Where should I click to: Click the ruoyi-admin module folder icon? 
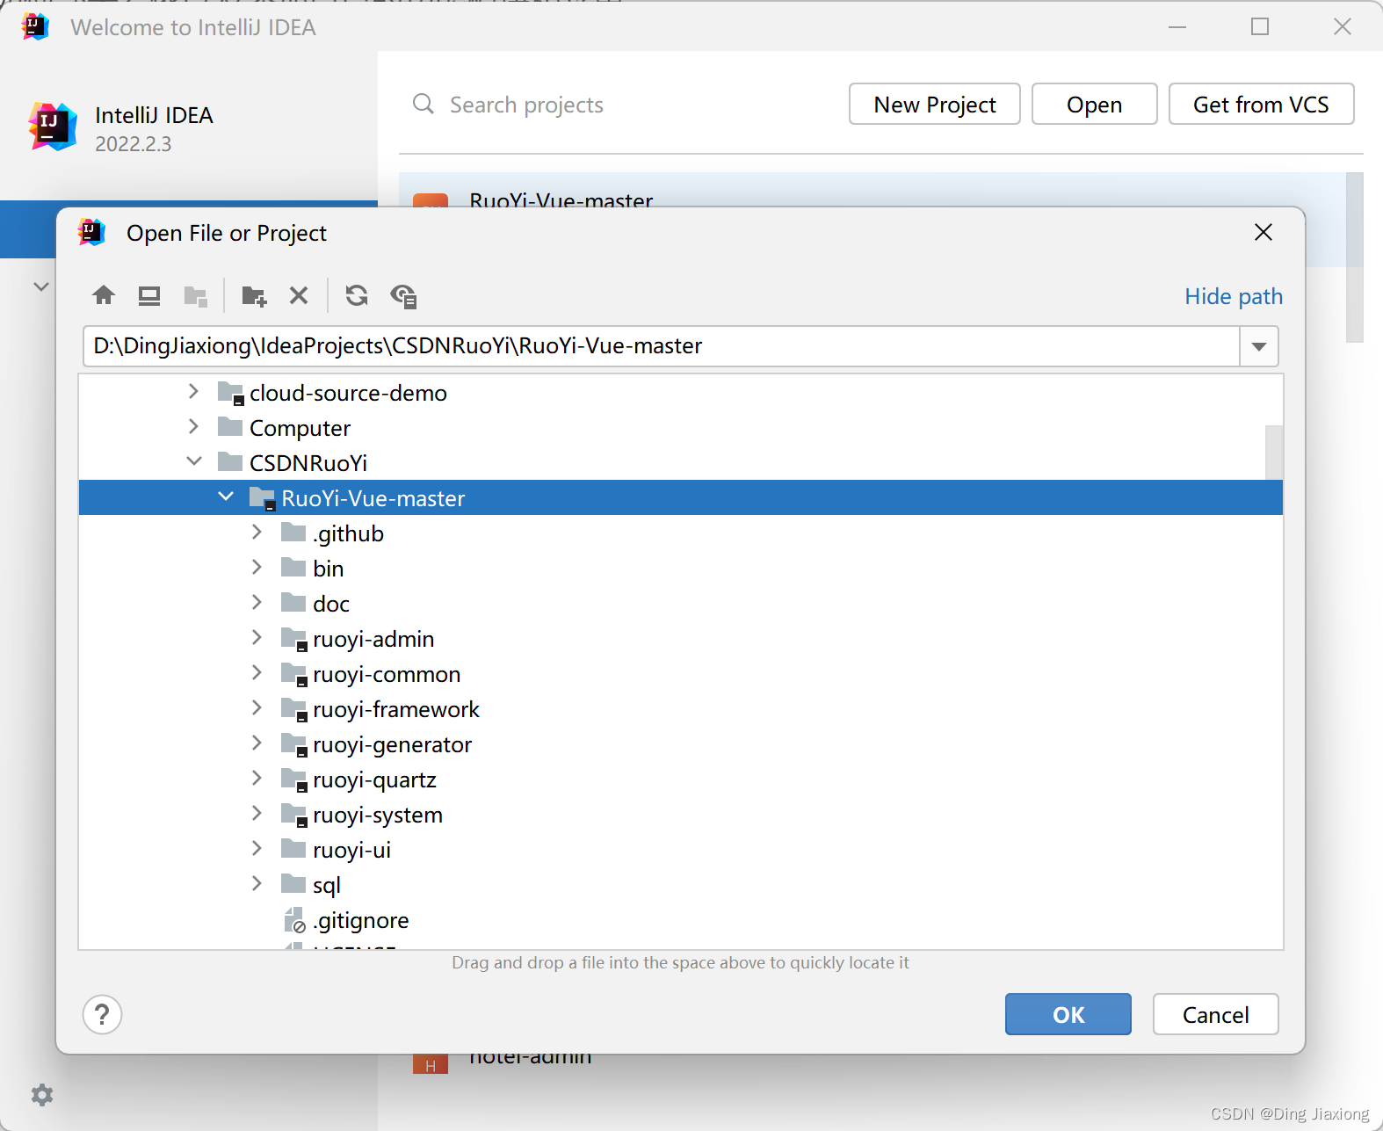click(293, 639)
